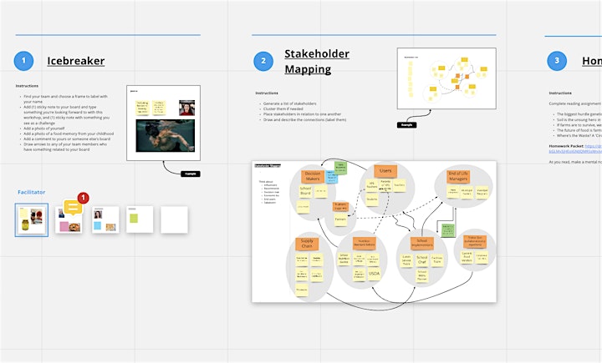Select the School Implementers orange sticky note

pyautogui.click(x=422, y=243)
